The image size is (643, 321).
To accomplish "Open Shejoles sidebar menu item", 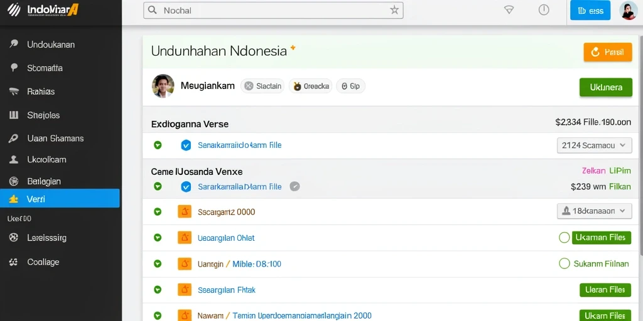I will 60,115.
